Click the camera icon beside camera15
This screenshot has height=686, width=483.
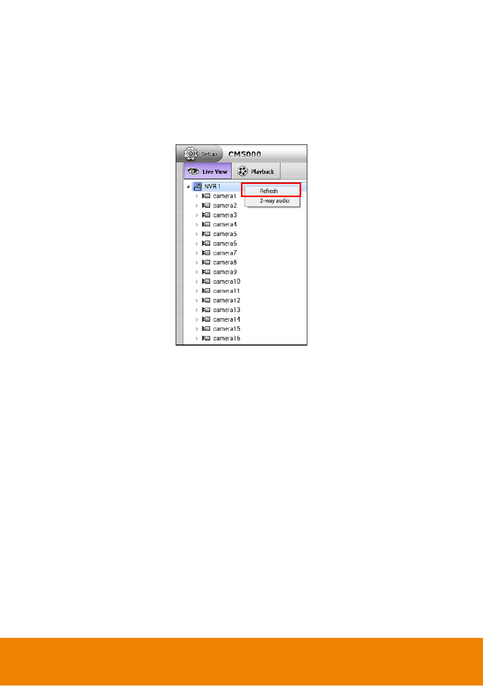coord(206,329)
